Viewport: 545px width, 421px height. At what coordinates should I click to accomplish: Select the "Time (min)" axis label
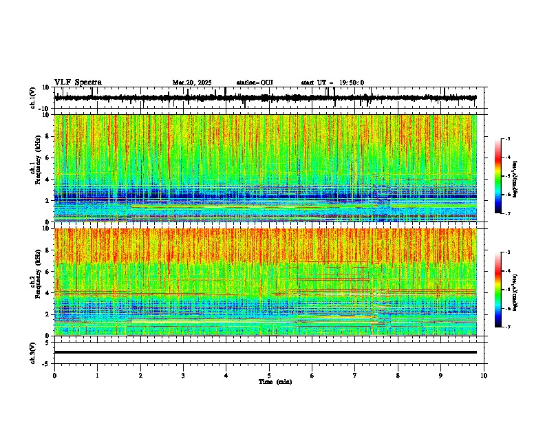click(x=275, y=382)
